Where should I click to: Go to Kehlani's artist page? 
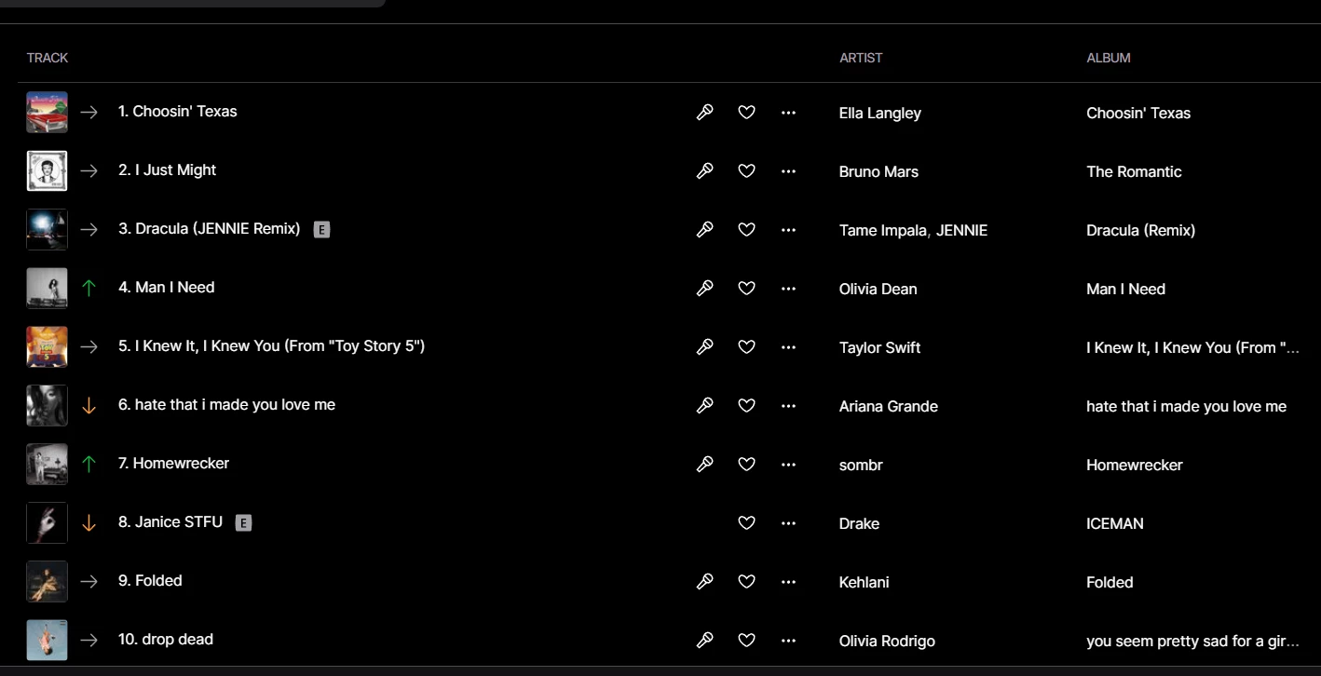(x=865, y=583)
